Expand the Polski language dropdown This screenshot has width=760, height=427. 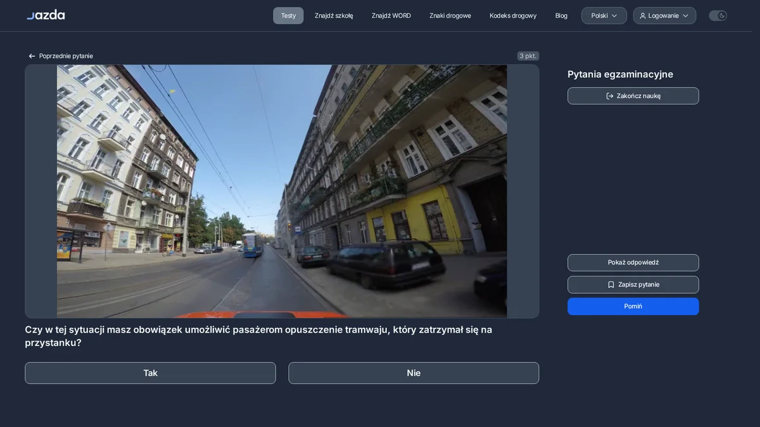click(604, 16)
